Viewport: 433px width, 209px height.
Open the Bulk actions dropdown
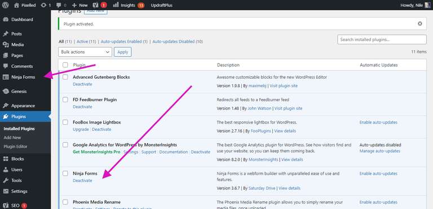(x=85, y=52)
